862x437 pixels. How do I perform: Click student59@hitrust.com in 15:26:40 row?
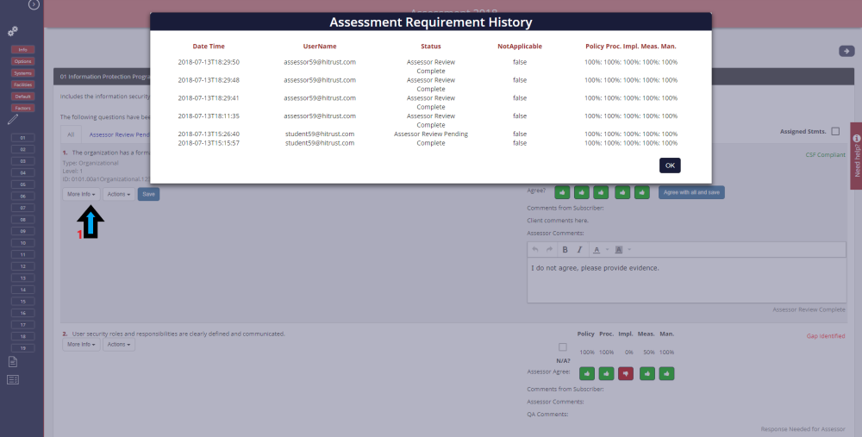tap(320, 134)
